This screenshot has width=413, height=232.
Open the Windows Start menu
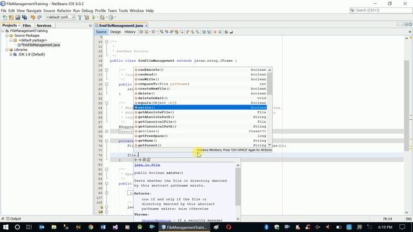(x=5, y=227)
